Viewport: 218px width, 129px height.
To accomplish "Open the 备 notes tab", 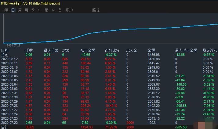I will point(60,10).
